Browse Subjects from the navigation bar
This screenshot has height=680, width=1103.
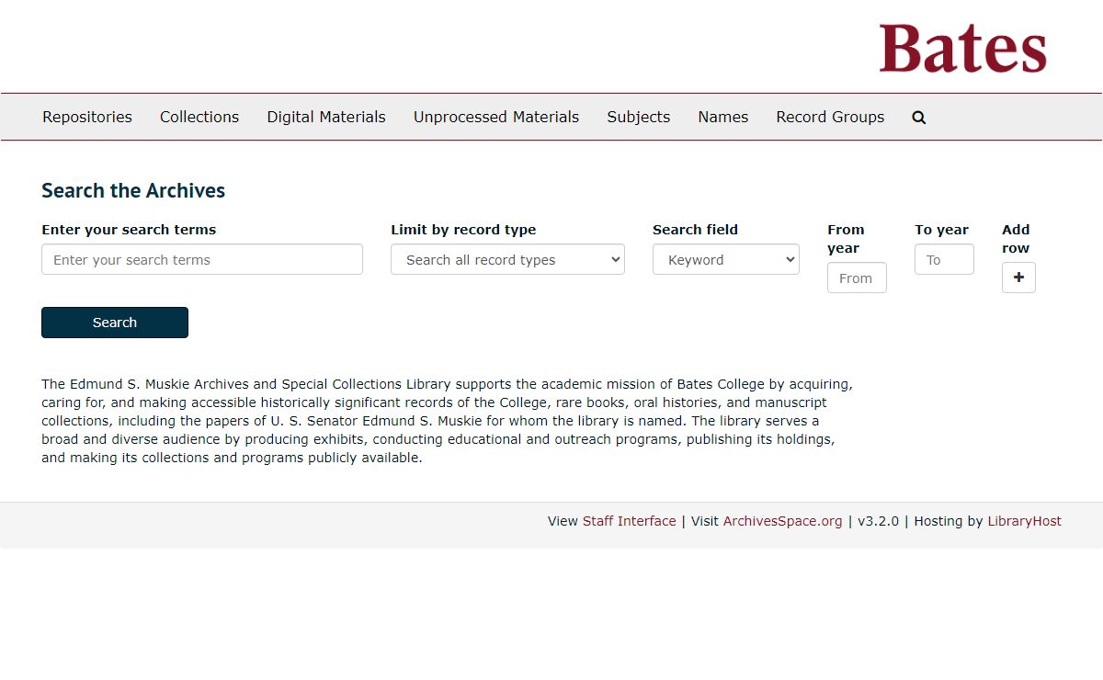pos(639,117)
